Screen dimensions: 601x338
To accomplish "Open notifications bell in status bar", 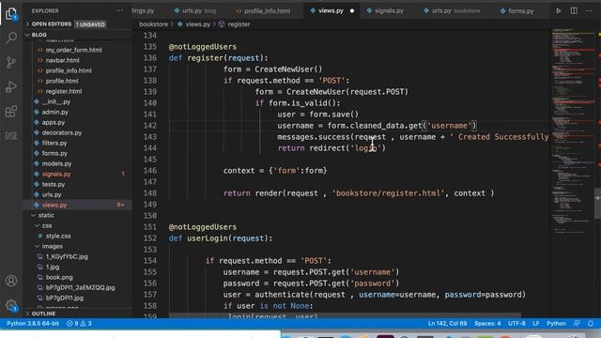I will click(x=591, y=323).
